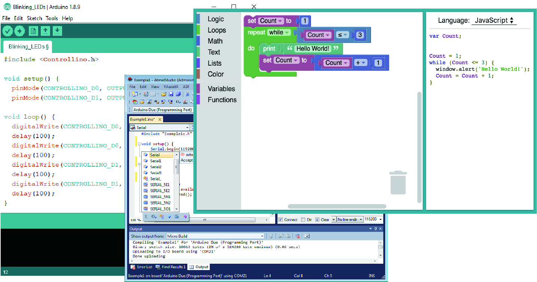Image resolution: width=537 pixels, height=282 pixels.
Task: Open the Arduino Tools menu
Action: [52, 18]
